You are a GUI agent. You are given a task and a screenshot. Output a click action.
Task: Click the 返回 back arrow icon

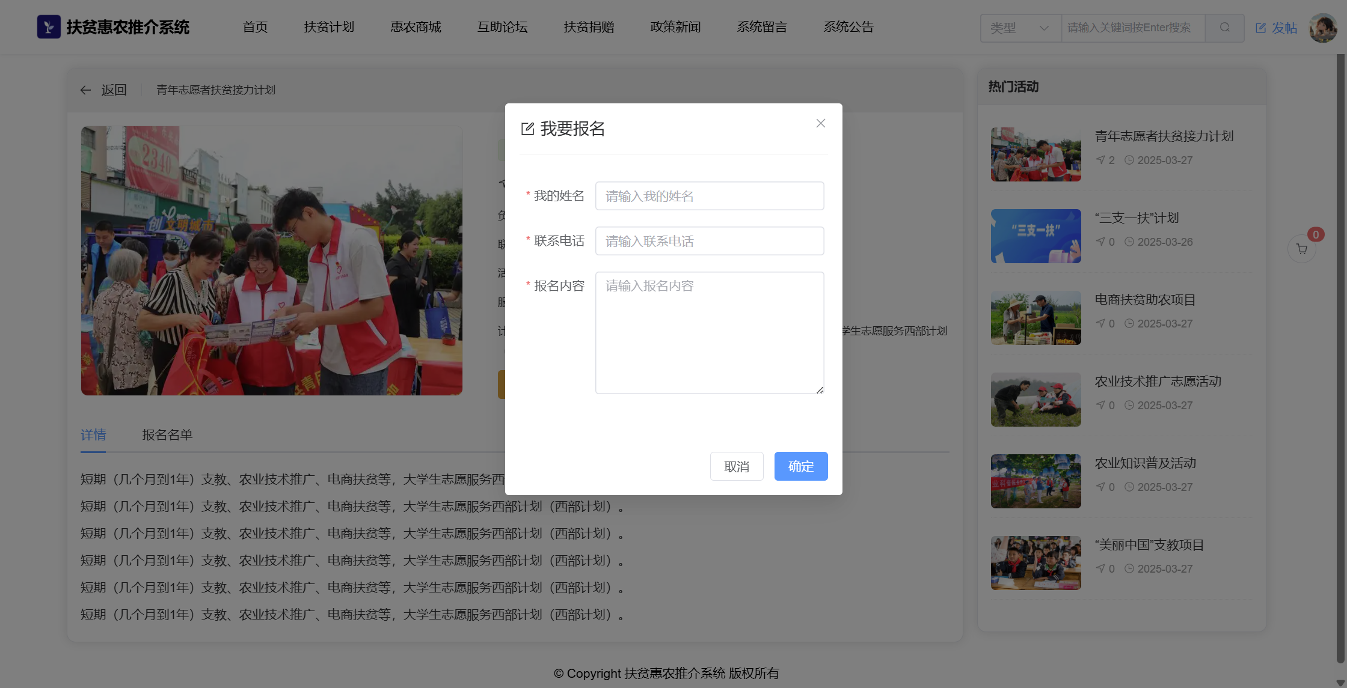coord(85,90)
